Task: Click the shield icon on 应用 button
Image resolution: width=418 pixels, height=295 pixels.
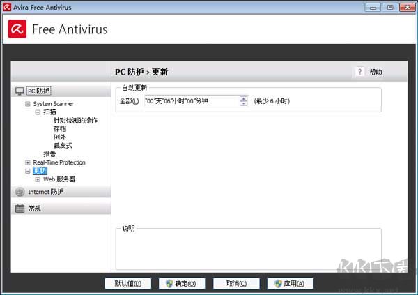Action: click(x=278, y=284)
